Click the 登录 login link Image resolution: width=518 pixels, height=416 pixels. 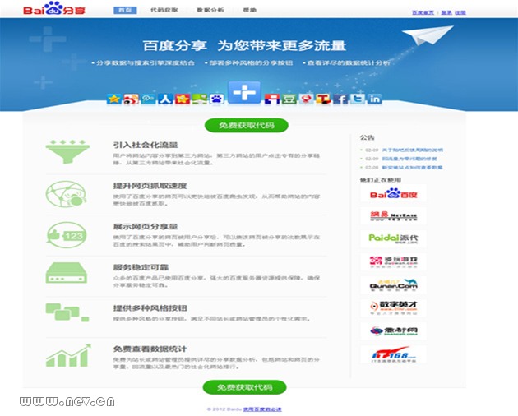coord(446,12)
